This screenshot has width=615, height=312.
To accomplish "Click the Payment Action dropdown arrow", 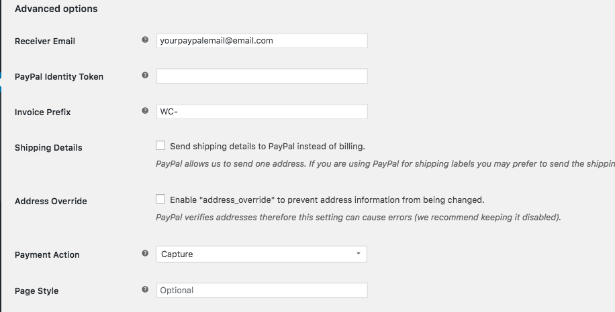I will pyautogui.click(x=358, y=254).
